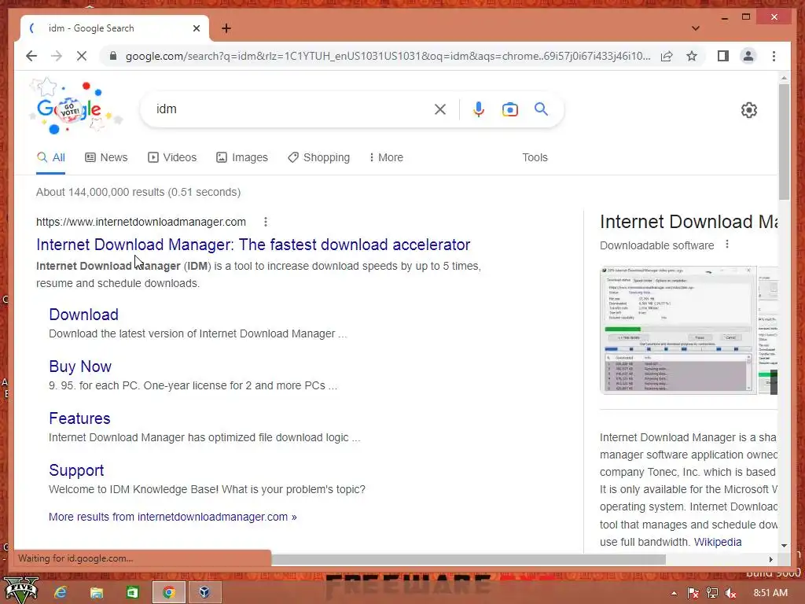Click the muted volume tray icon

click(731, 593)
